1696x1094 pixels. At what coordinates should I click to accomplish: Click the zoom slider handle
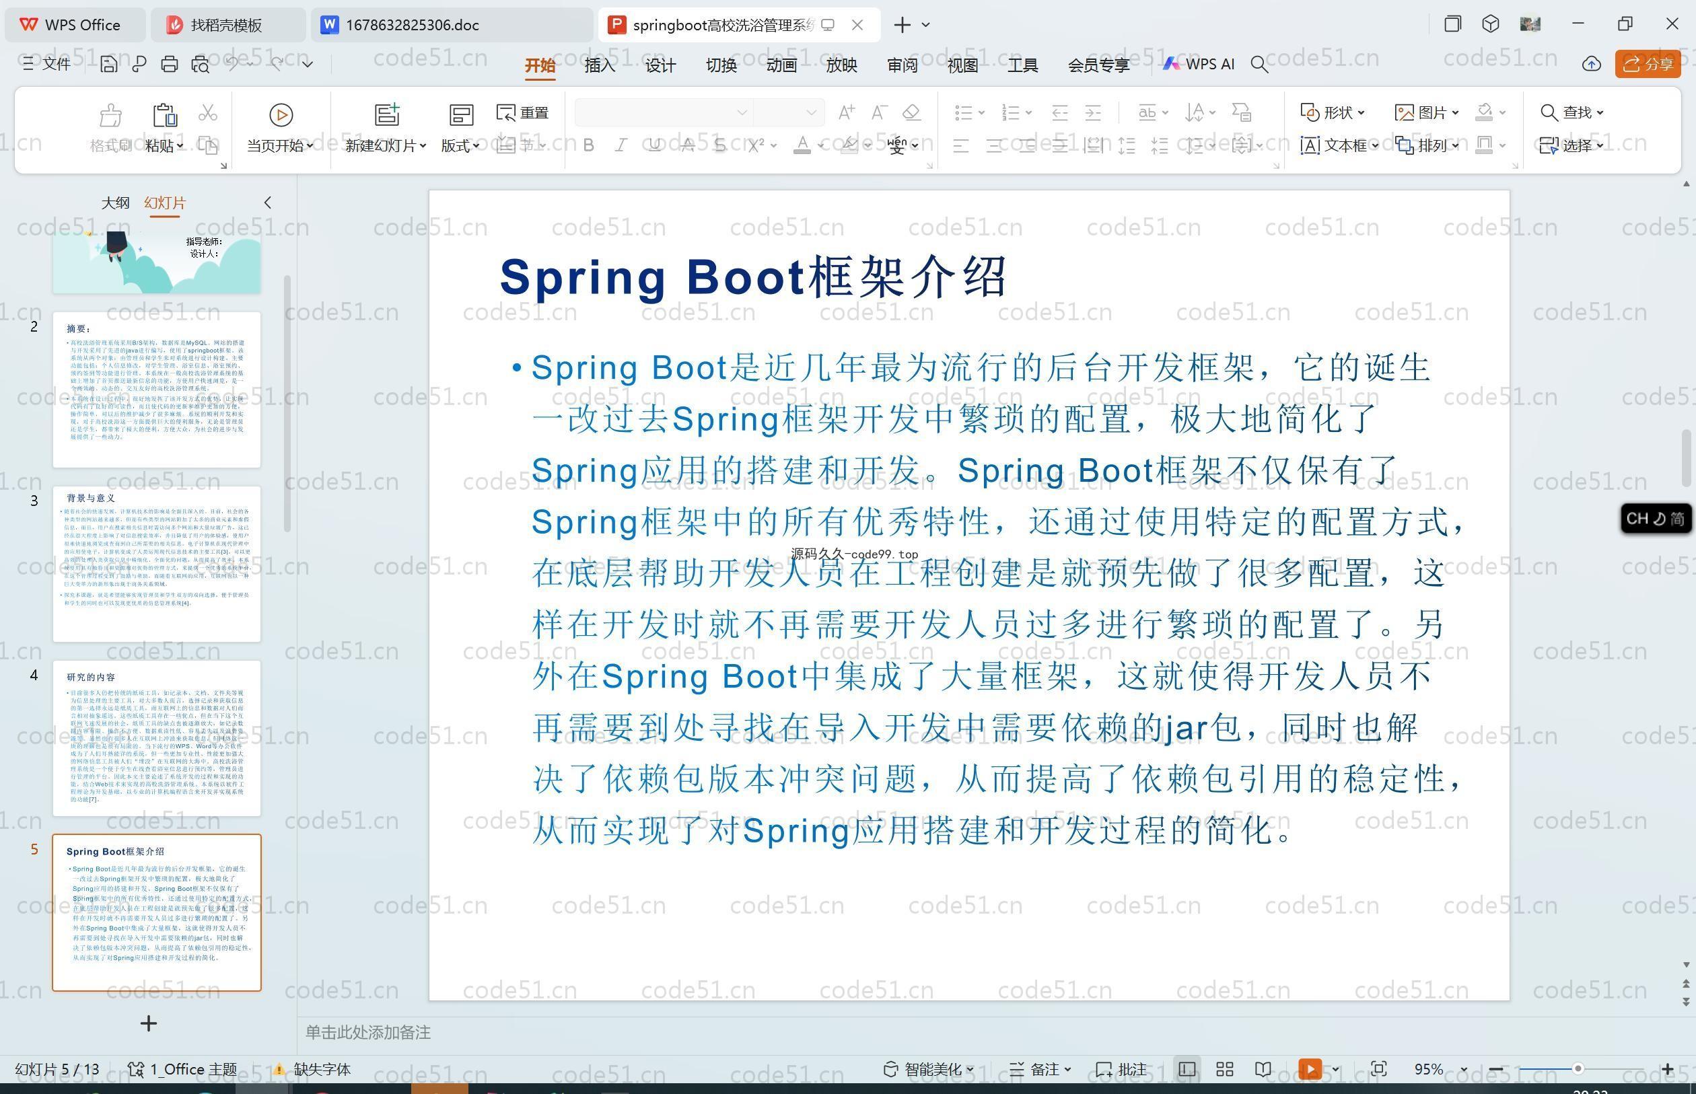(x=1578, y=1069)
